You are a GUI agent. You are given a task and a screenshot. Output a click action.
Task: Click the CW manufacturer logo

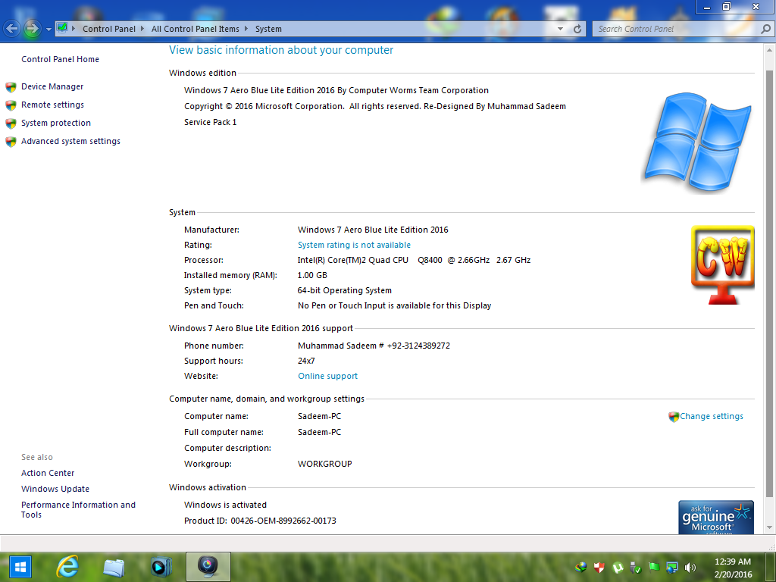click(x=722, y=264)
